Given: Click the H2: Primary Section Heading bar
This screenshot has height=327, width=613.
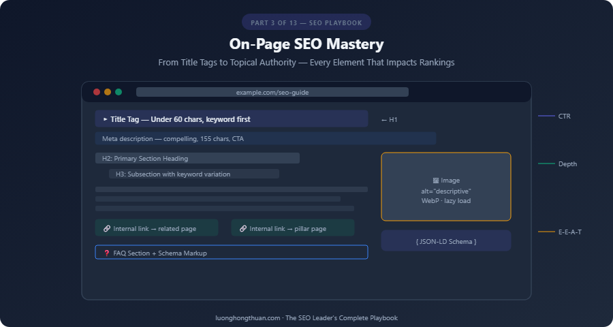Looking at the screenshot, I should point(198,159).
